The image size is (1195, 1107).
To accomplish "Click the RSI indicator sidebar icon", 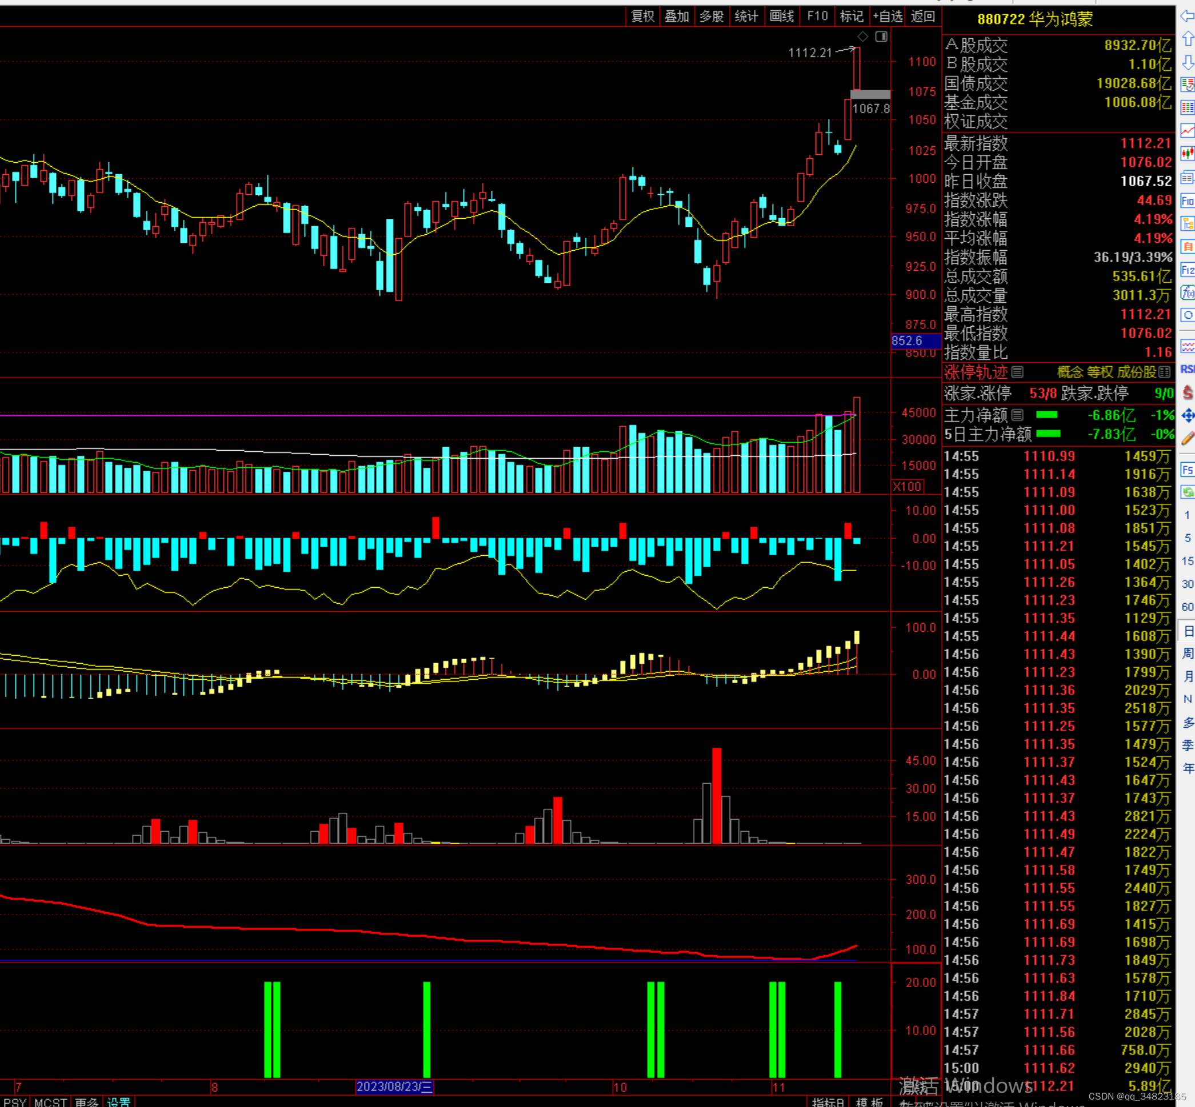I will point(1187,369).
